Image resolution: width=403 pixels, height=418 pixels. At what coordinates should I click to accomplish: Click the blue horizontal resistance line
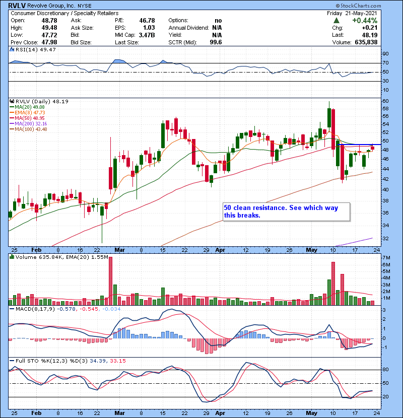[359, 145]
